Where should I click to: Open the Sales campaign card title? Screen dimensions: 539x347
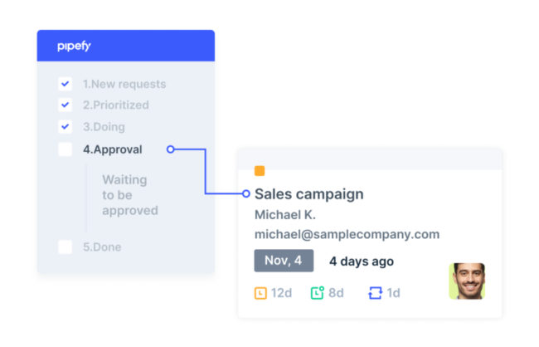[308, 194]
